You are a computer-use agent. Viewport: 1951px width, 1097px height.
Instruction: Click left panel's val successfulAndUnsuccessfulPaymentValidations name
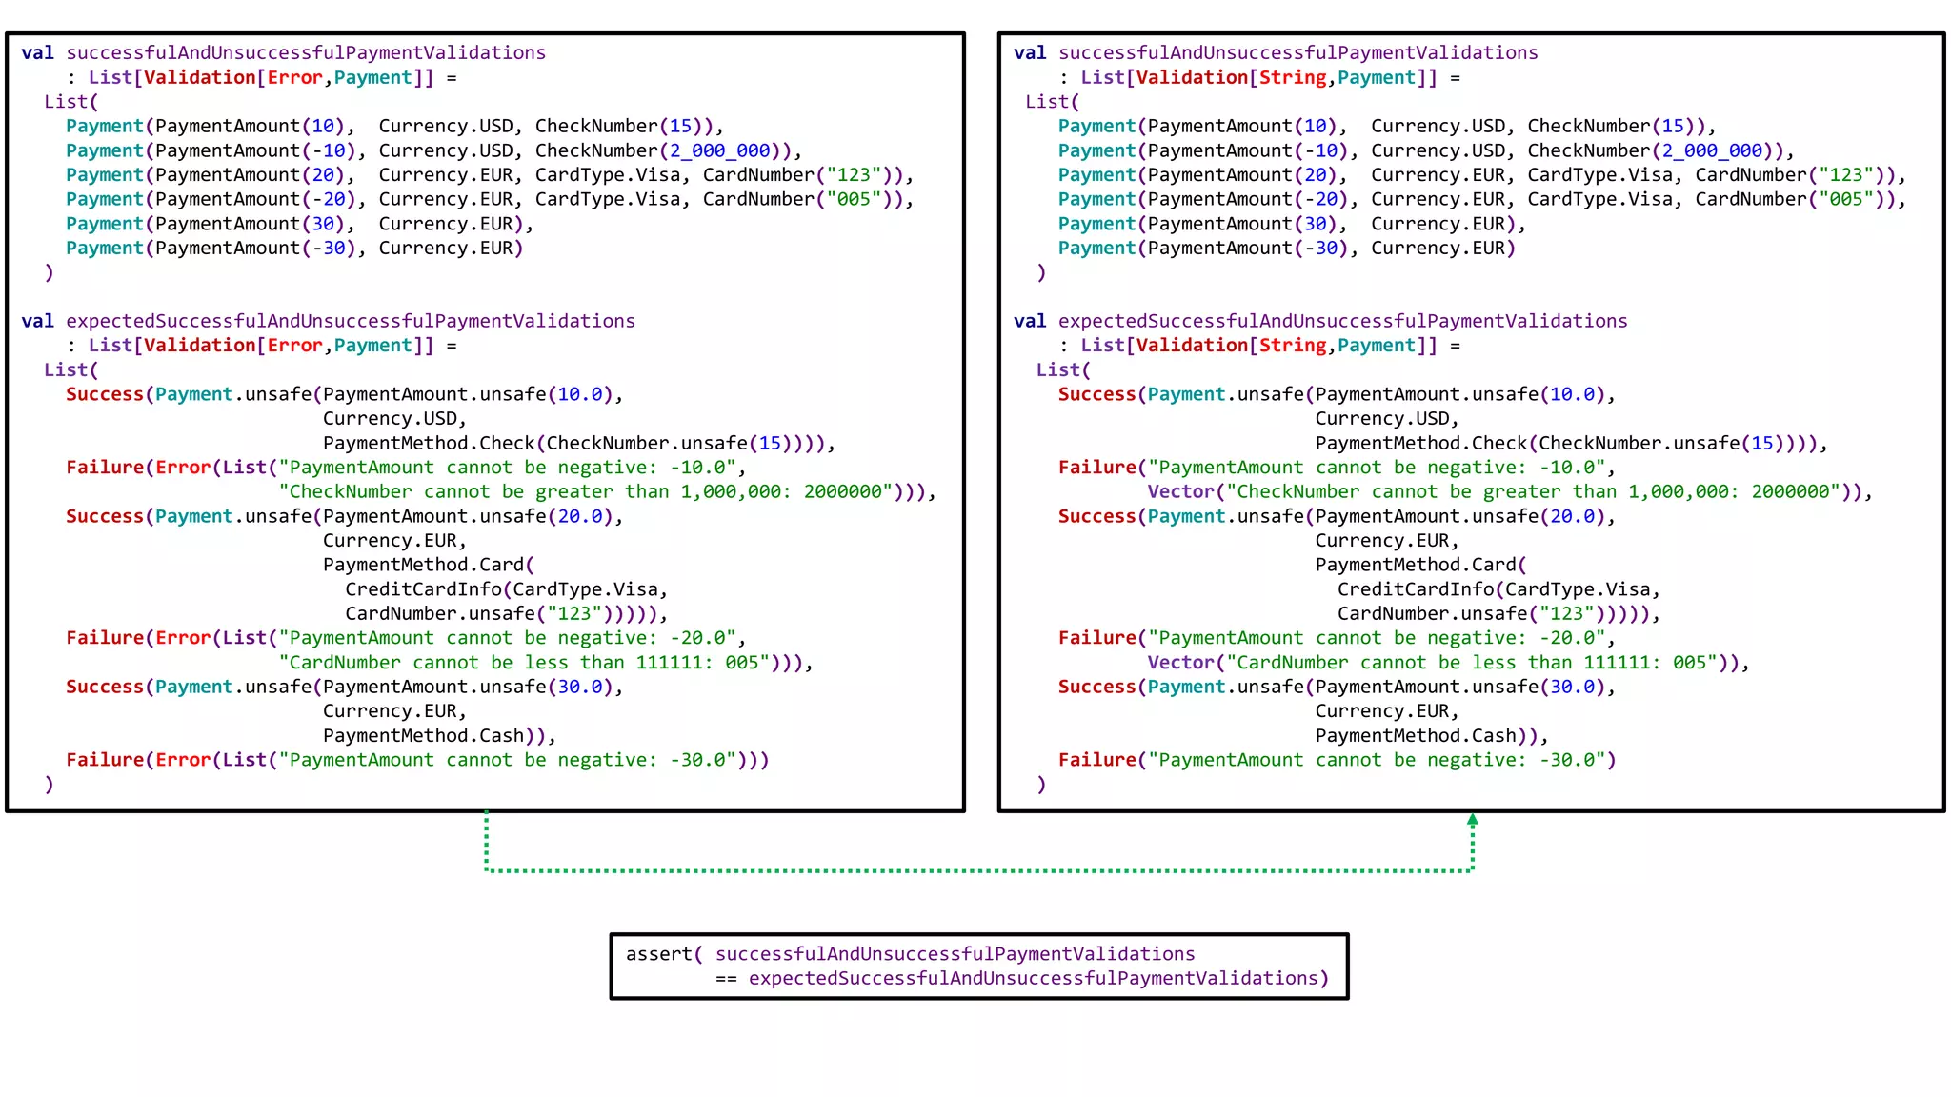(x=305, y=52)
